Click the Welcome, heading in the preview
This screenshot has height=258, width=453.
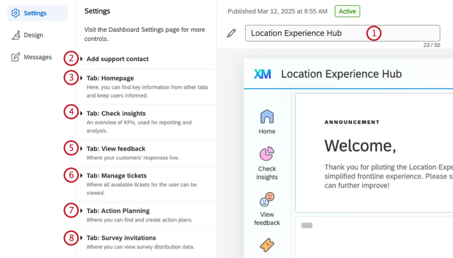360,146
